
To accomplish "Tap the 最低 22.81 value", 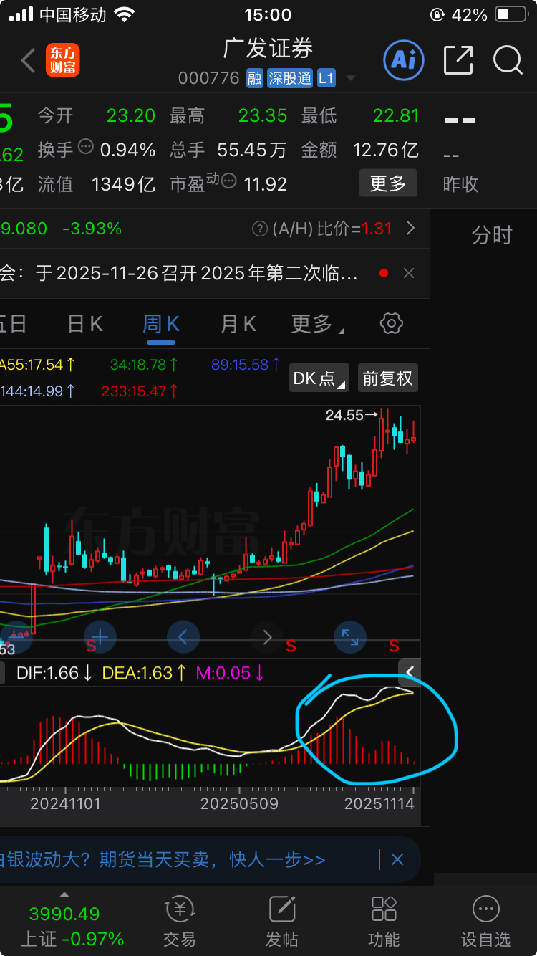I will tap(395, 115).
